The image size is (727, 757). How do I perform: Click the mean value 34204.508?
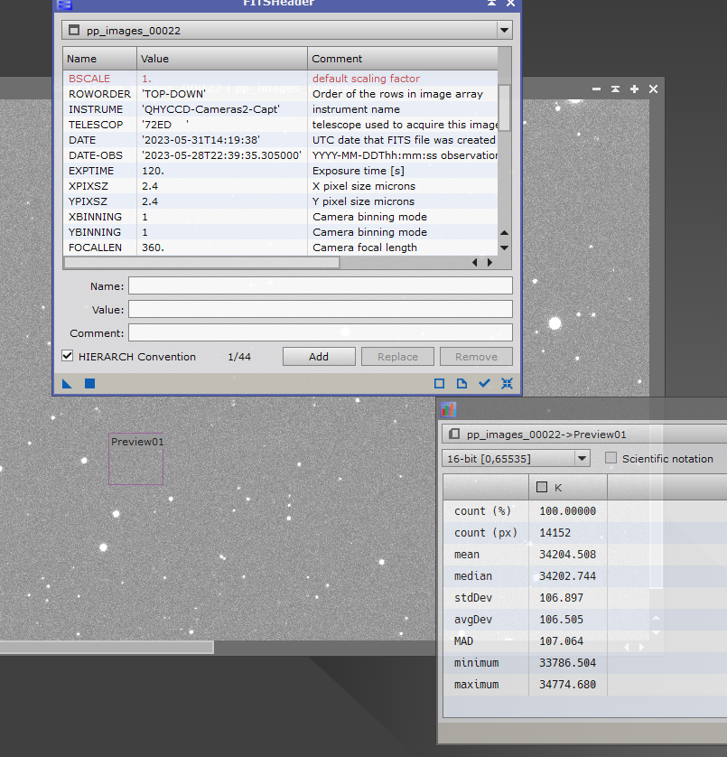[568, 555]
